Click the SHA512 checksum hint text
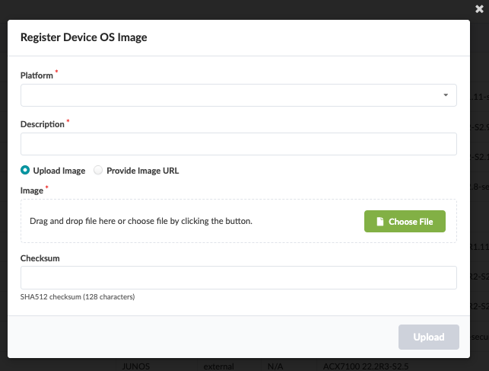Screen dimensions: 489x371 pyautogui.click(x=78, y=296)
